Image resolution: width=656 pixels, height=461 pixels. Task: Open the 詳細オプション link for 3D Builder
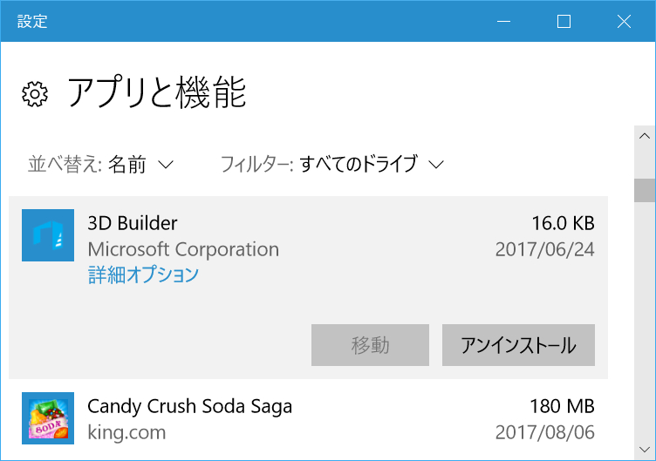click(x=143, y=275)
